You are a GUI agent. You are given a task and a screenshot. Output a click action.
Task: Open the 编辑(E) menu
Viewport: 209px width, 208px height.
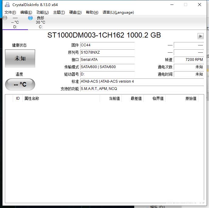[26, 12]
